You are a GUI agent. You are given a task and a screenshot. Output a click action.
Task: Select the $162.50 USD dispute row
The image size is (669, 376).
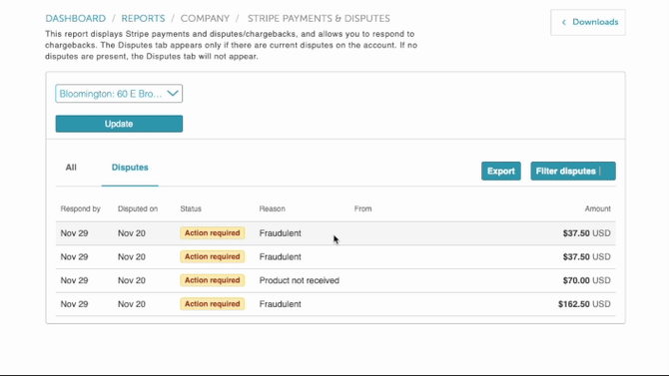tap(335, 304)
